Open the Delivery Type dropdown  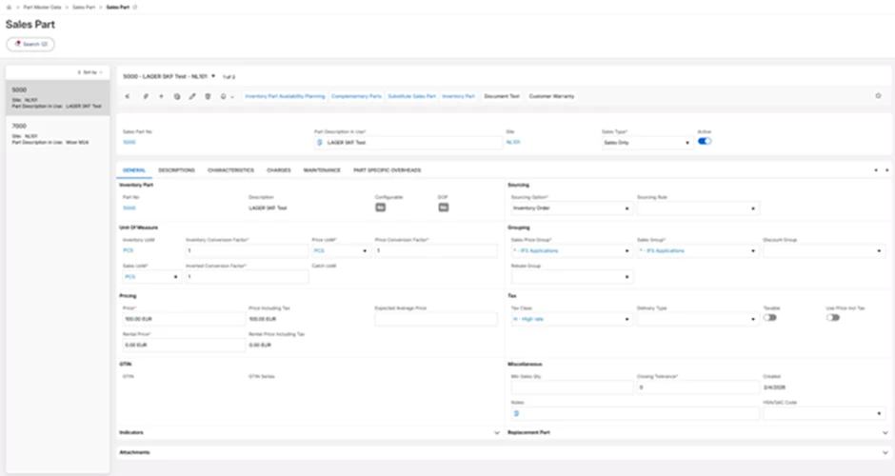tap(698, 319)
